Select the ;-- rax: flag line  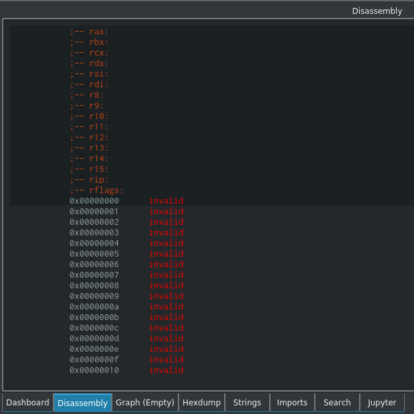(89, 32)
